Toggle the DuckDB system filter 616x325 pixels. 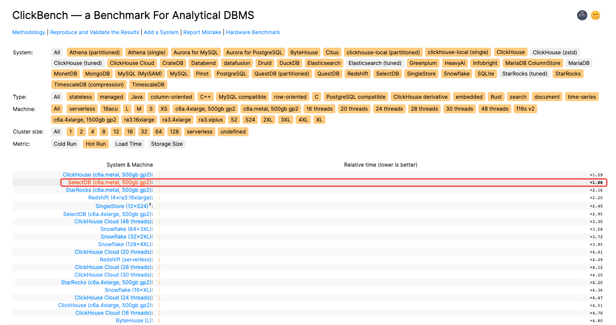coord(289,63)
